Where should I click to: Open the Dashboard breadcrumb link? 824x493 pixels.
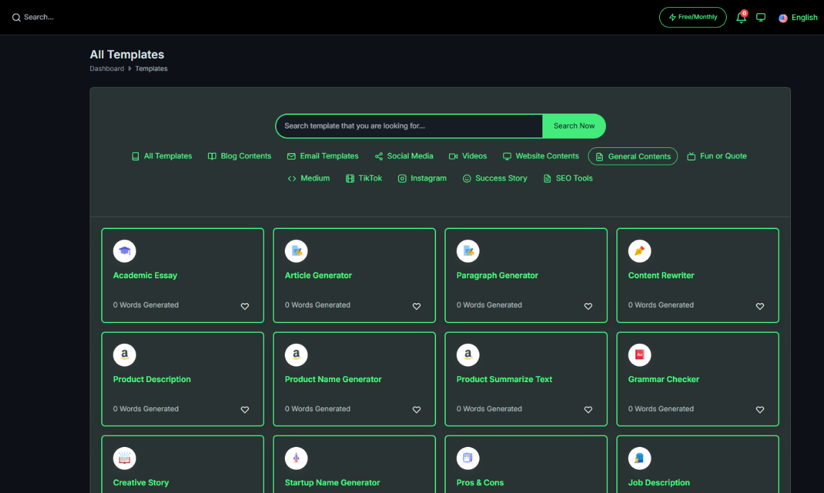coord(106,68)
